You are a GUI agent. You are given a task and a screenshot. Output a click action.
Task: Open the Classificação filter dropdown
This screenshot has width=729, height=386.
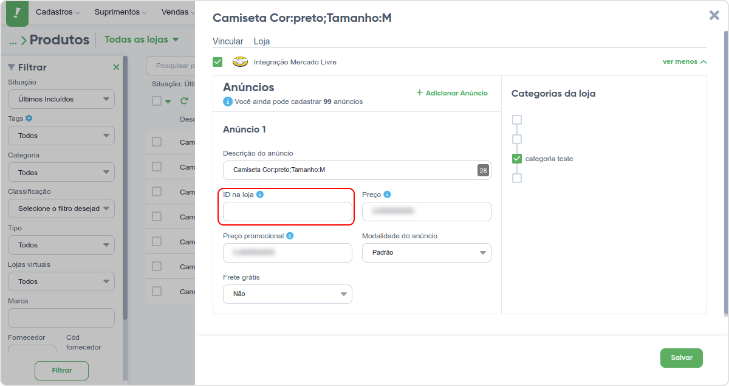[x=61, y=209]
